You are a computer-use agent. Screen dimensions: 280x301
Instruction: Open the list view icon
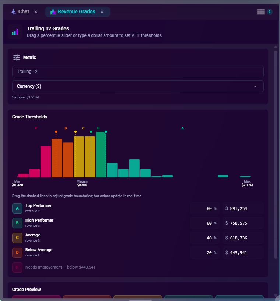point(260,12)
